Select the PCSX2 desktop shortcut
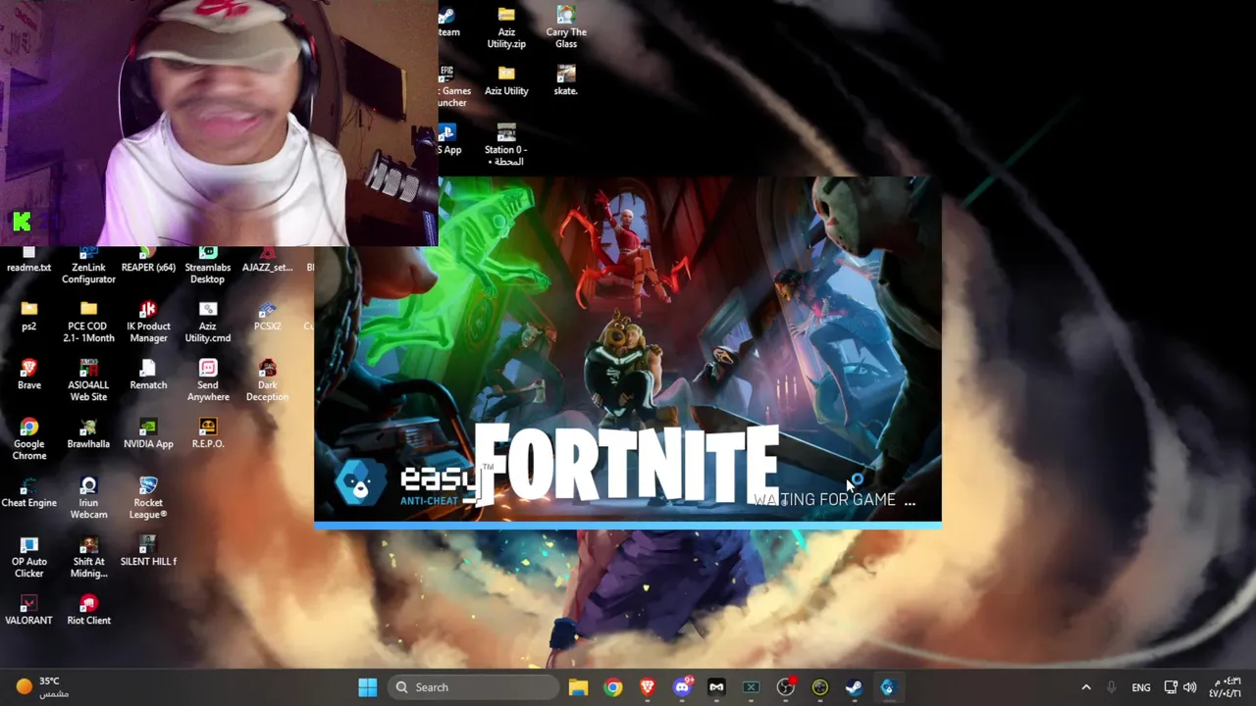This screenshot has height=706, width=1256. click(267, 316)
